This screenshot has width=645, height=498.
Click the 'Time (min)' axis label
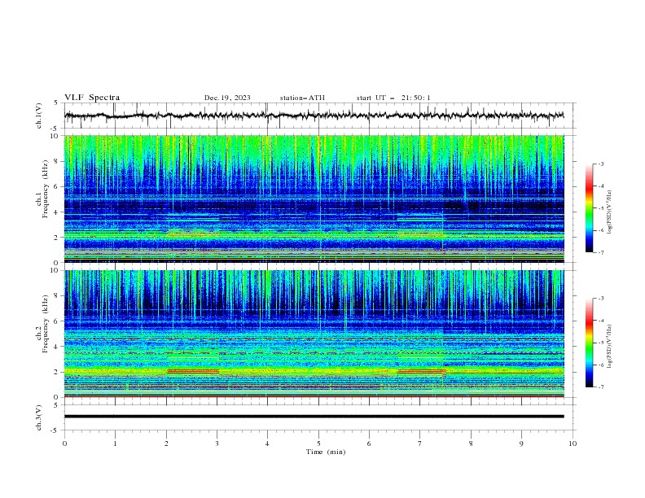click(326, 452)
